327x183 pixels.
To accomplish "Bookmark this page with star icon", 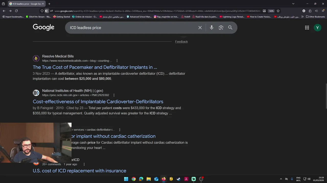I will tap(278, 11).
